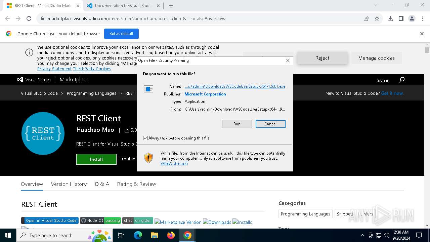Open the Privacy Statement link
This screenshot has width=430, height=242.
[54, 69]
